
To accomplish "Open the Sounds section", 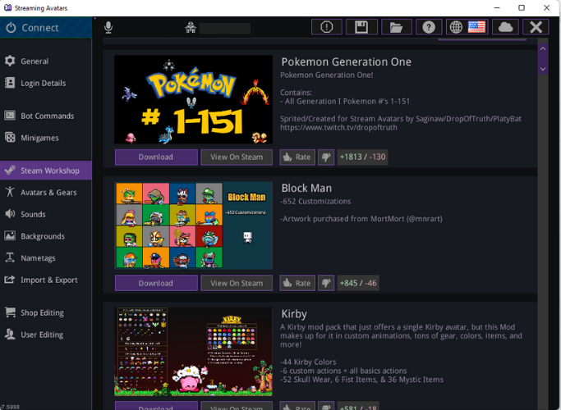I will pos(46,214).
